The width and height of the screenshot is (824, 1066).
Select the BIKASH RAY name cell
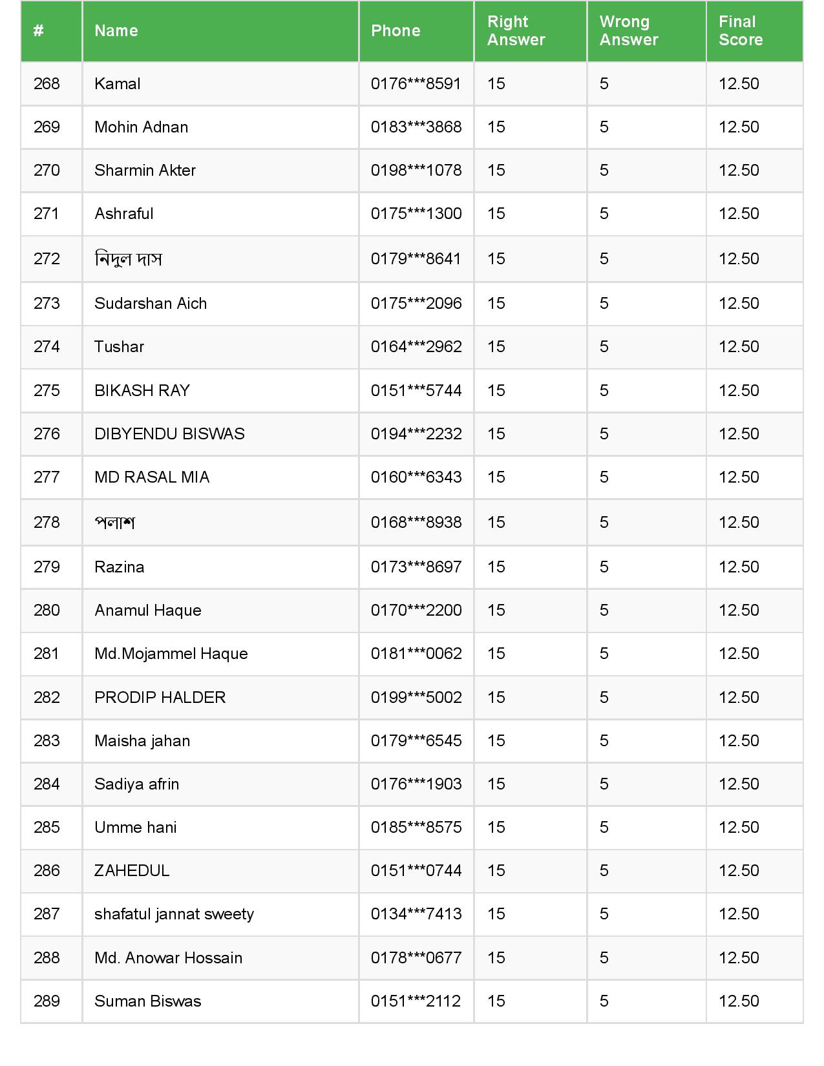[142, 391]
